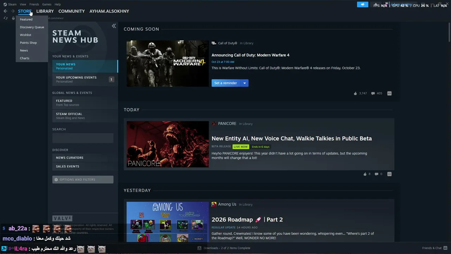The width and height of the screenshot is (451, 254).
Task: Open more options for PANICORE post
Action: coord(389,174)
